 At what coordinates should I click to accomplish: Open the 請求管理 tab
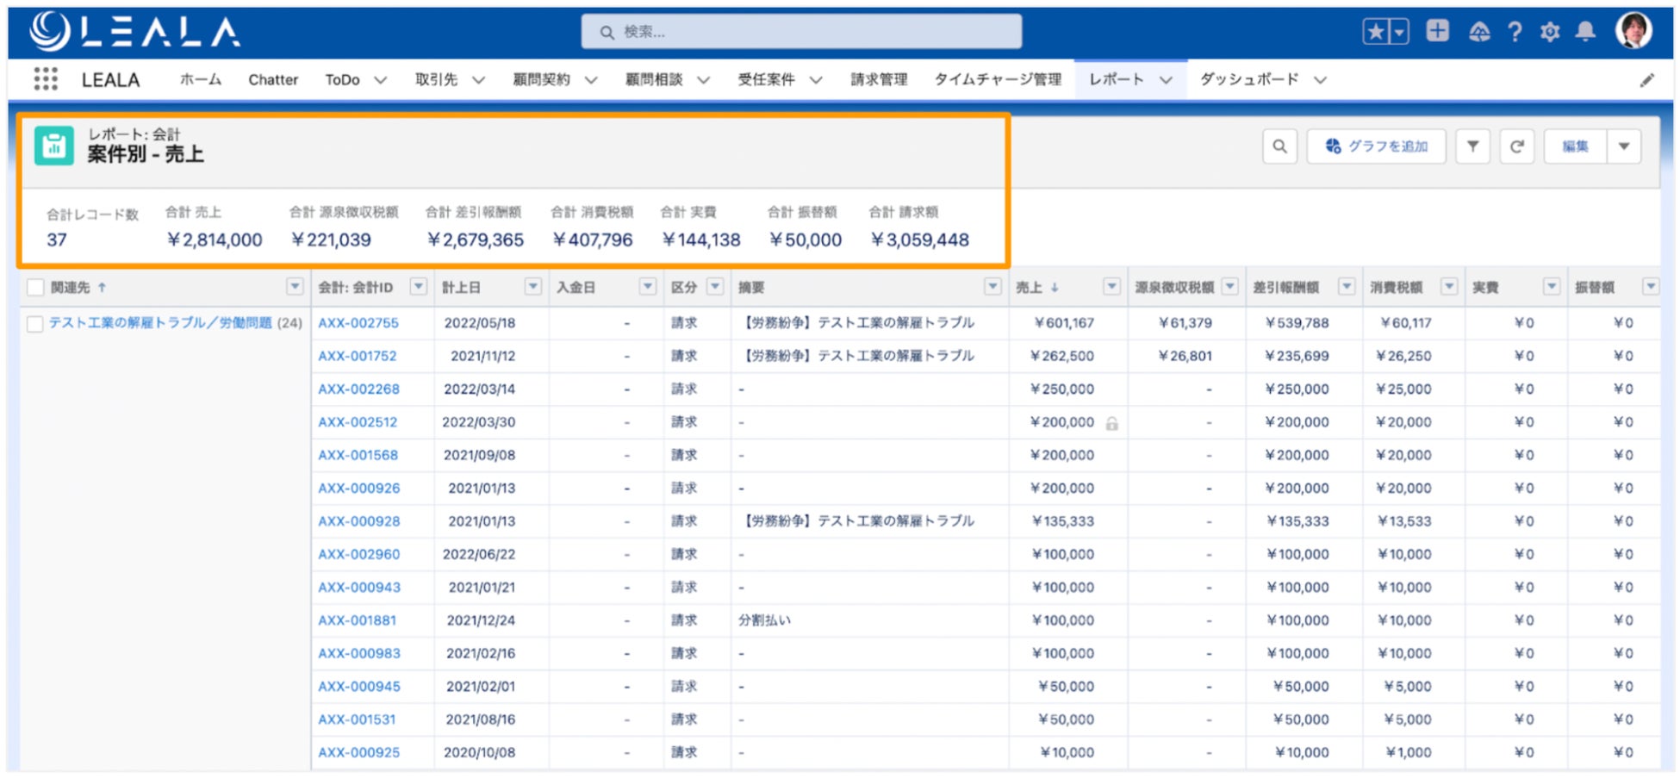click(x=879, y=79)
